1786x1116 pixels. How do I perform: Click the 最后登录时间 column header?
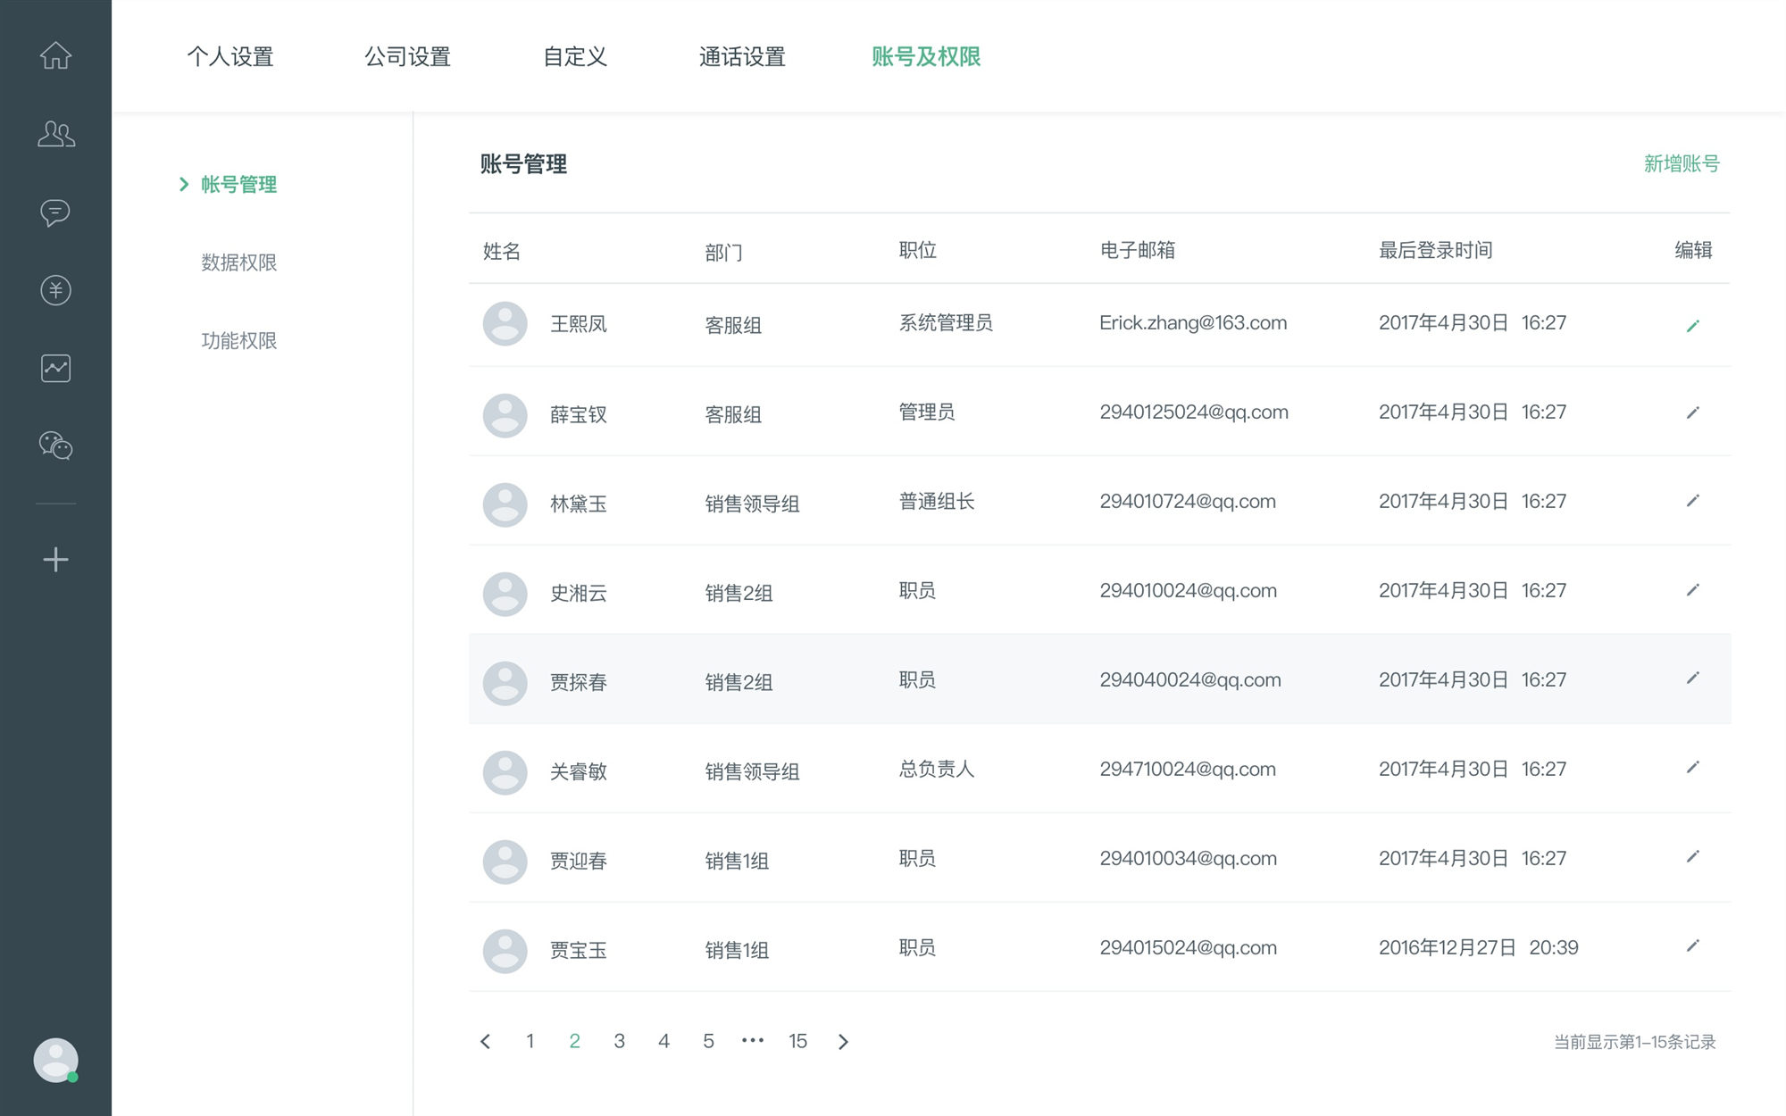1435,250
